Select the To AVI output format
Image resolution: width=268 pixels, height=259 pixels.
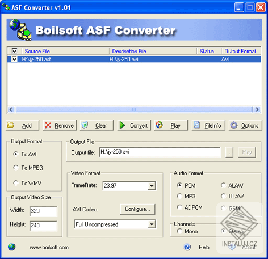(x=25, y=154)
